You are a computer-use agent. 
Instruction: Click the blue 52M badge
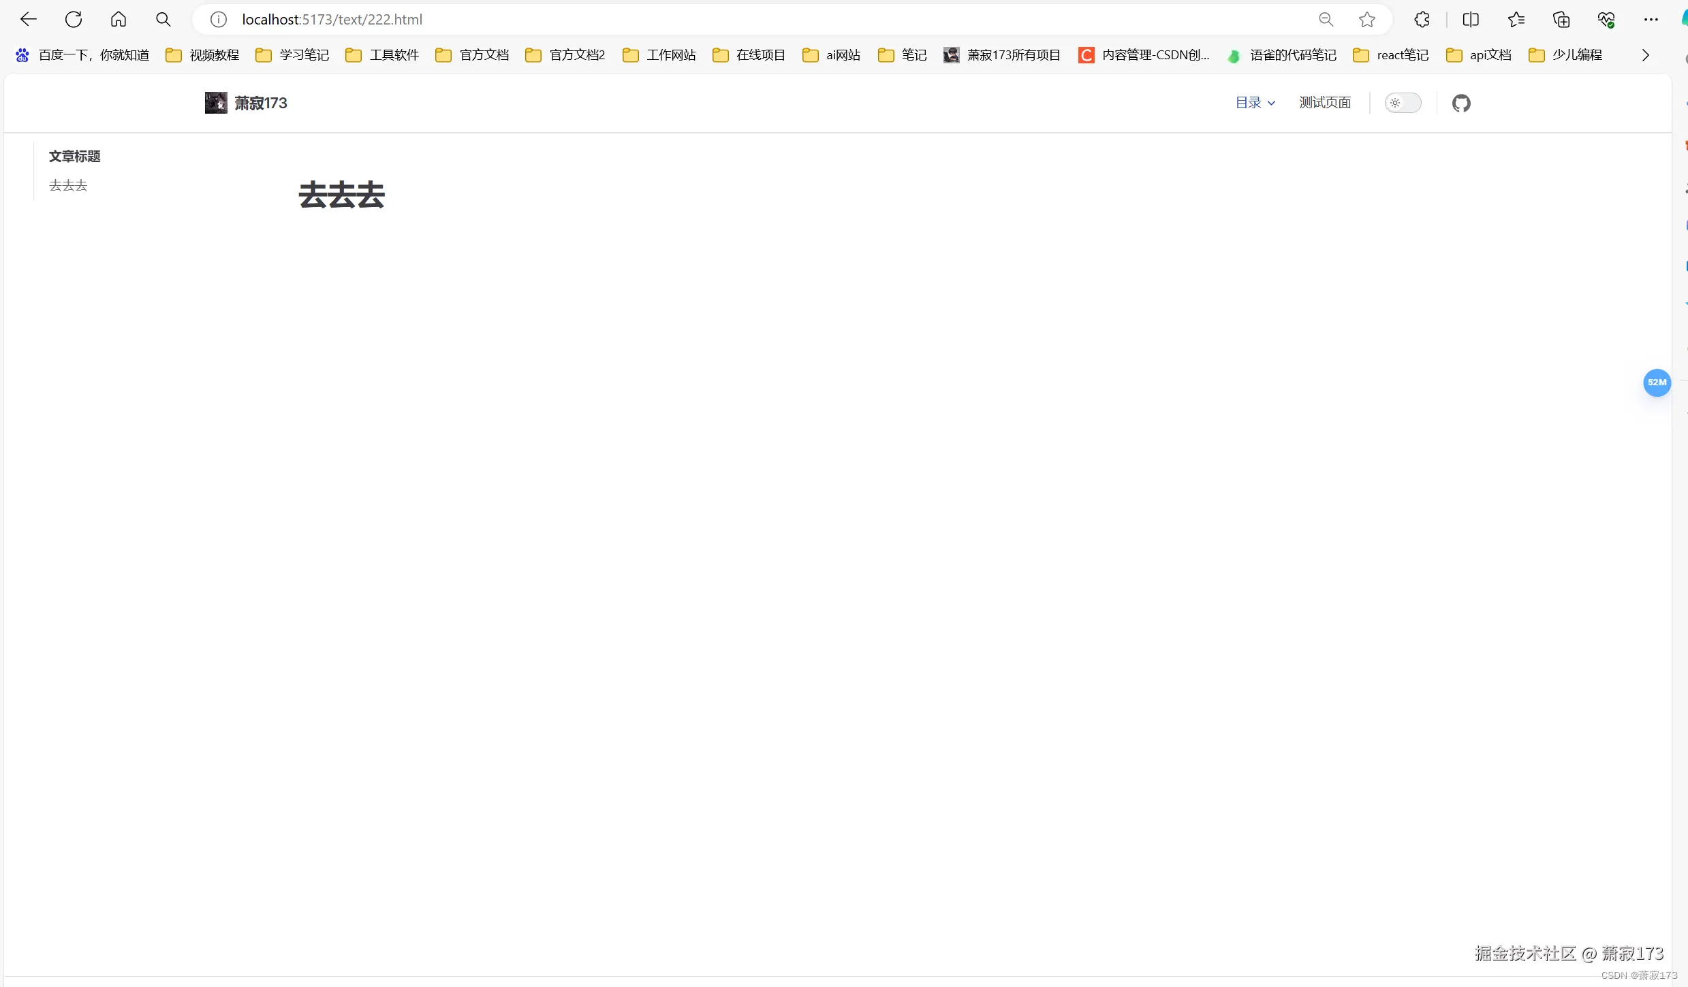point(1657,383)
